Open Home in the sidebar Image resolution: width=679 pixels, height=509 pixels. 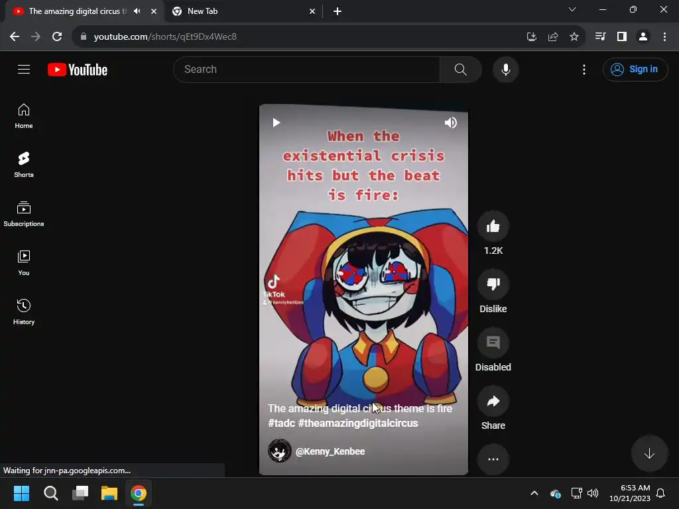[x=24, y=116]
